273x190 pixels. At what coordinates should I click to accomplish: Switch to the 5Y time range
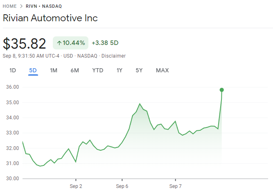pos(139,70)
